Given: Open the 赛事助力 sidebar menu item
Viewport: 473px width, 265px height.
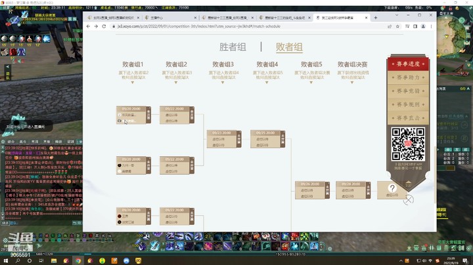Looking at the screenshot, I should click(408, 77).
